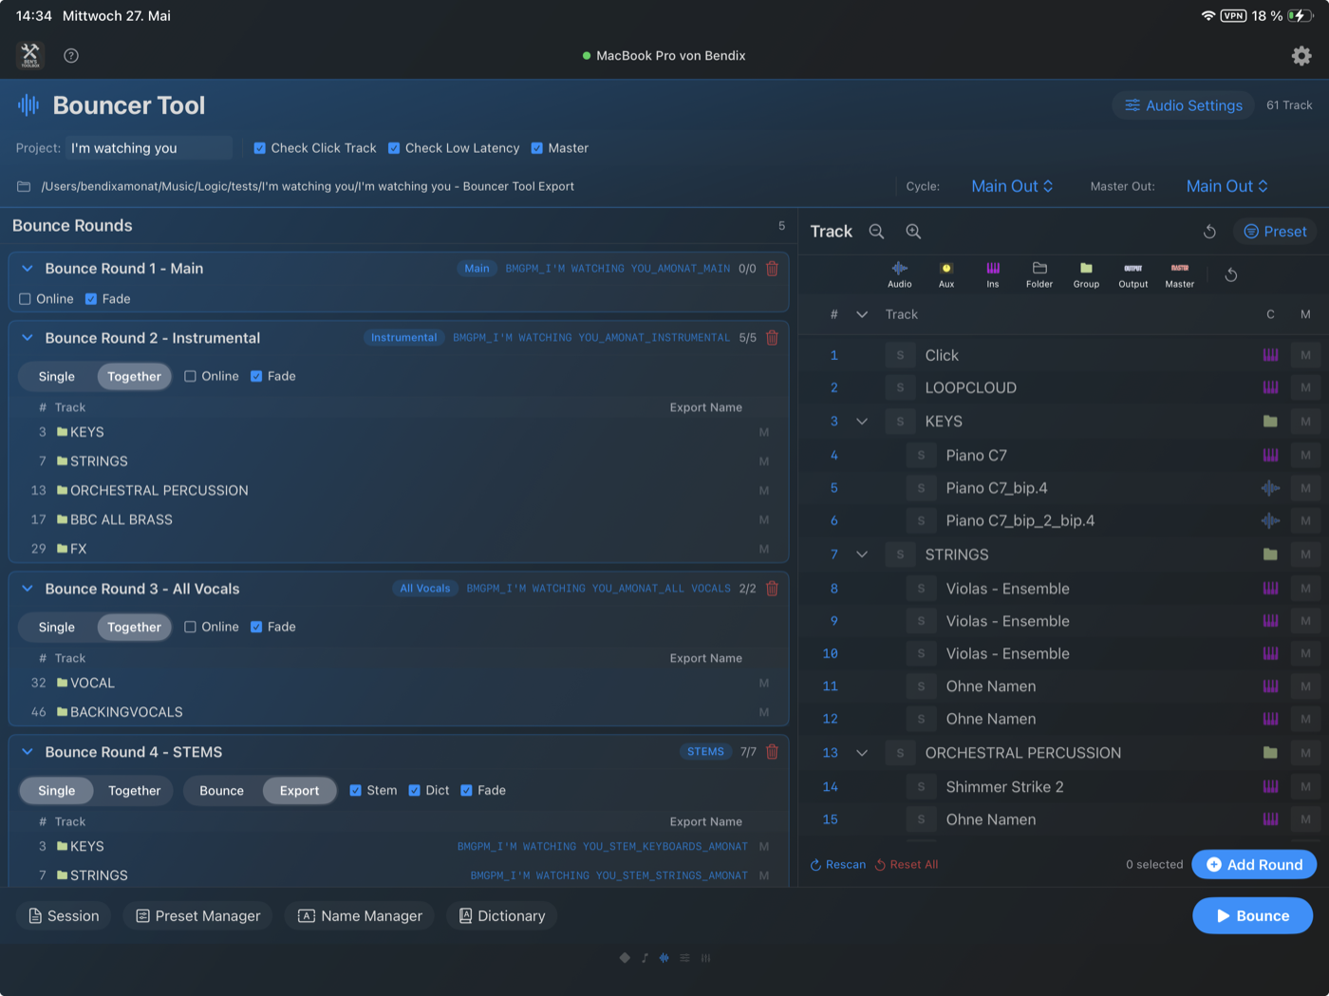Open the Cycle Main Out dropdown

pyautogui.click(x=1012, y=186)
